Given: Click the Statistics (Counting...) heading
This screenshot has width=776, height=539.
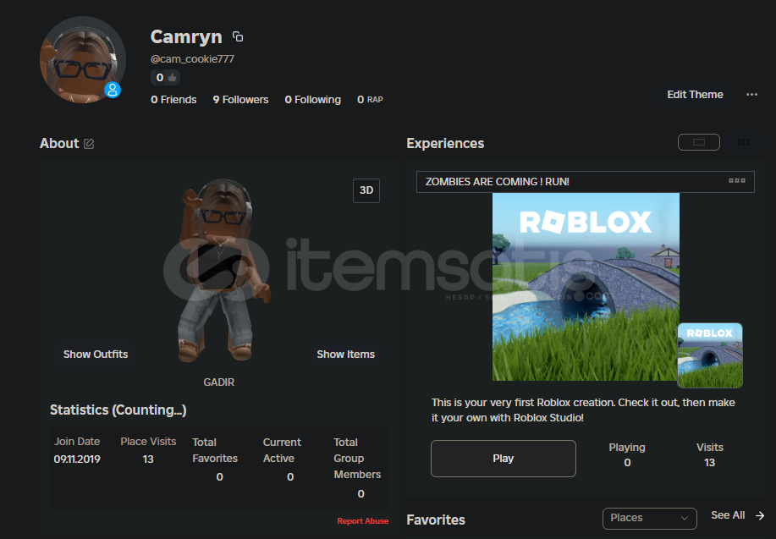Looking at the screenshot, I should [x=118, y=410].
